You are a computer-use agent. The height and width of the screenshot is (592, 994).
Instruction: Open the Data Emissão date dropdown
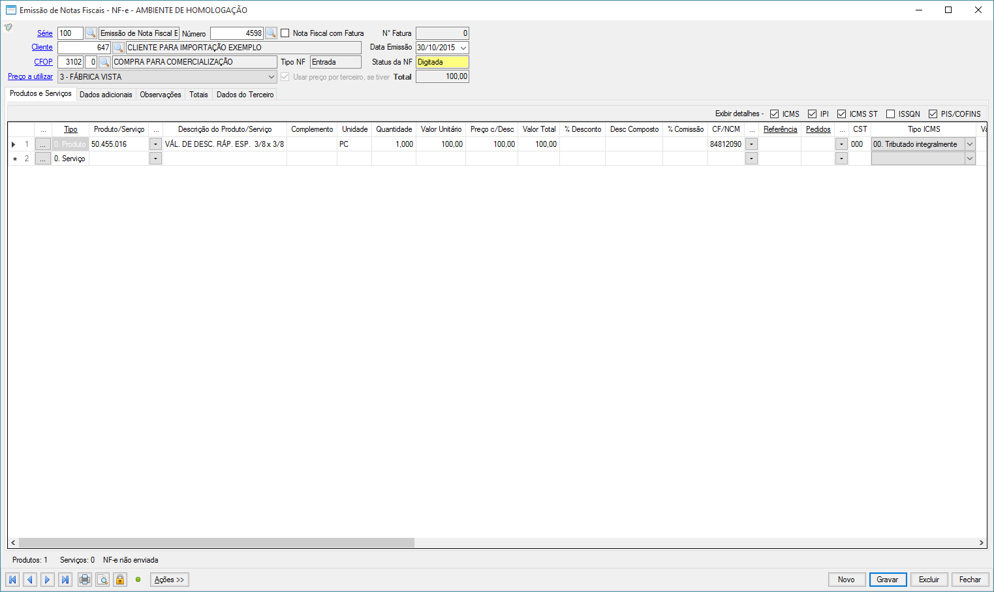click(463, 48)
